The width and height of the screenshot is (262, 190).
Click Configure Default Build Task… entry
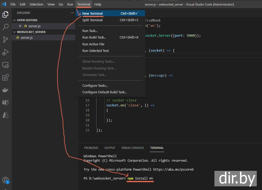[x=104, y=92]
